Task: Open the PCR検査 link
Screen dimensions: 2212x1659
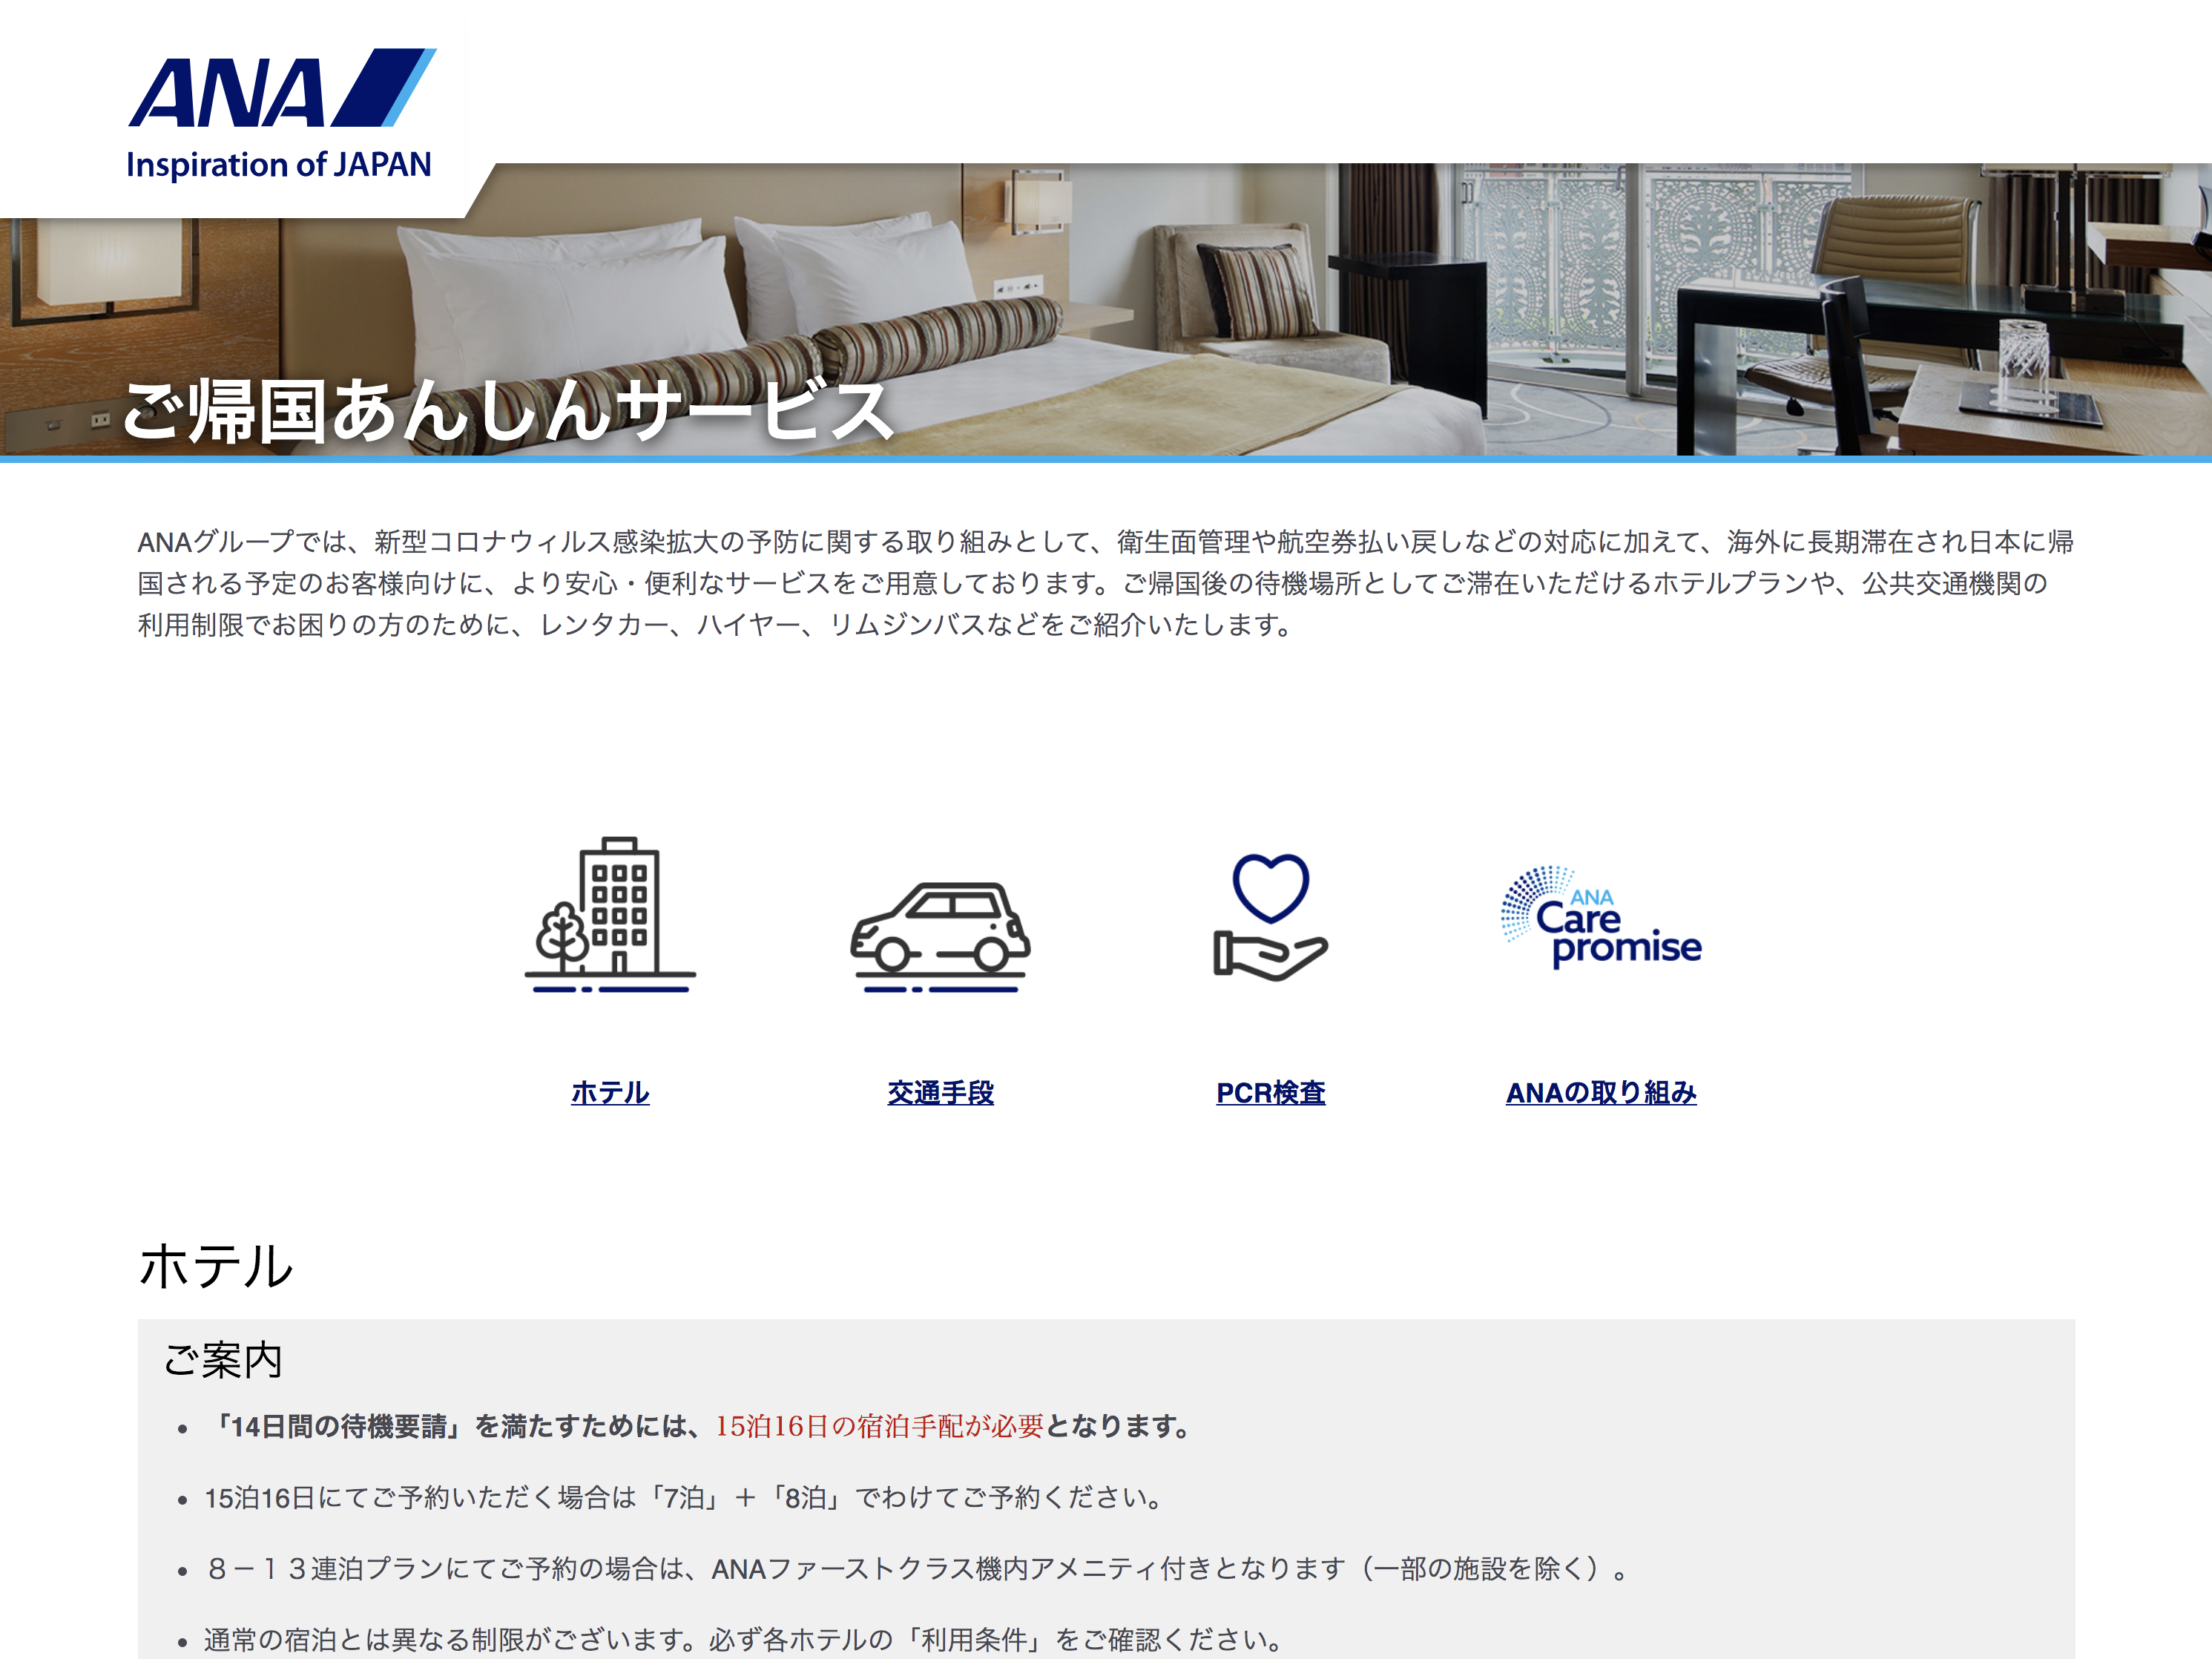Action: (1270, 1093)
